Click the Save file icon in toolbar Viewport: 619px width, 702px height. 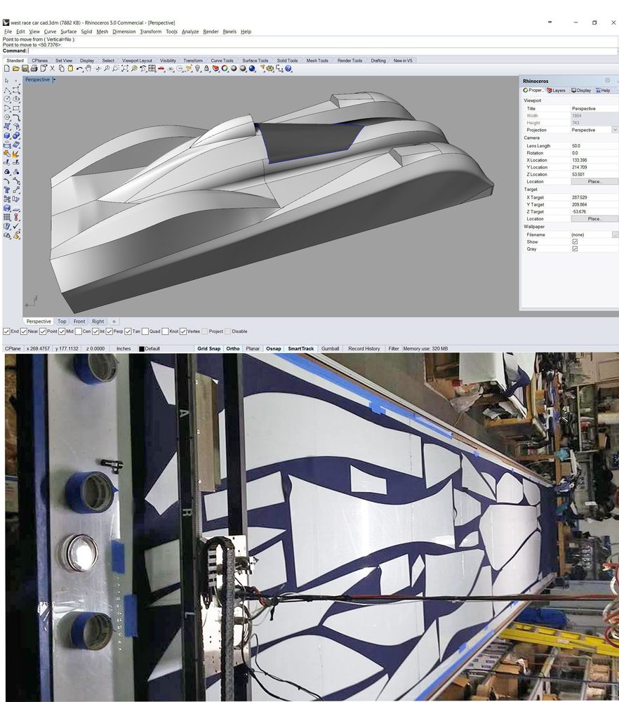25,69
